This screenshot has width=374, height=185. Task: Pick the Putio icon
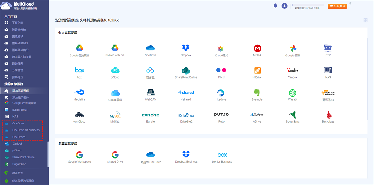221,115
